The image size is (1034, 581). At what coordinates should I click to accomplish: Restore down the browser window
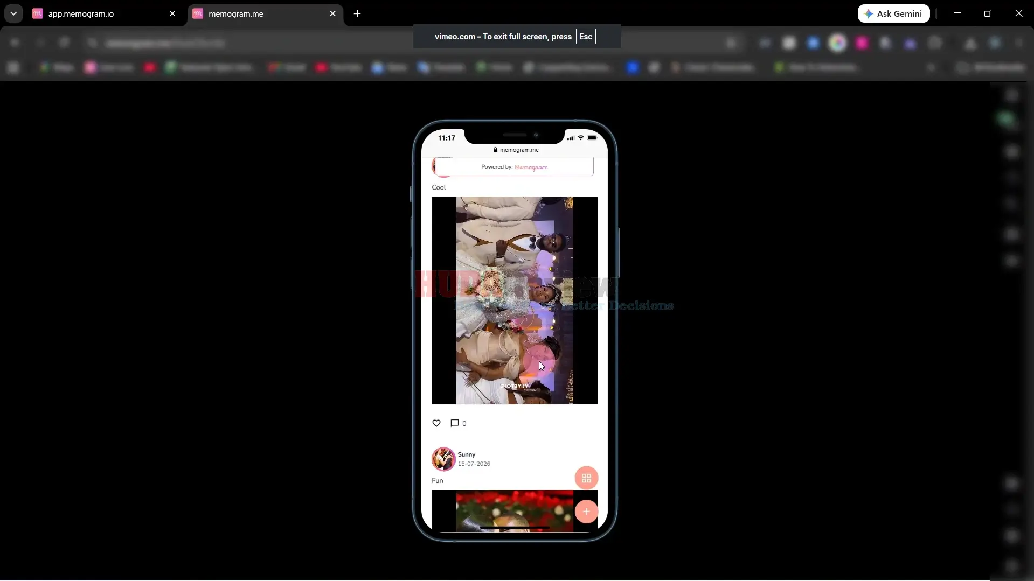click(x=988, y=13)
